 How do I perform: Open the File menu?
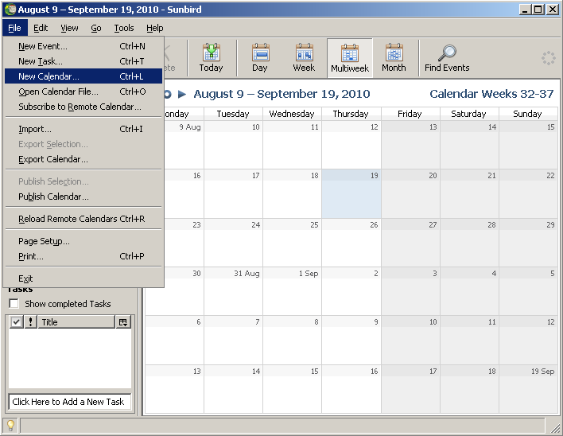tap(15, 28)
